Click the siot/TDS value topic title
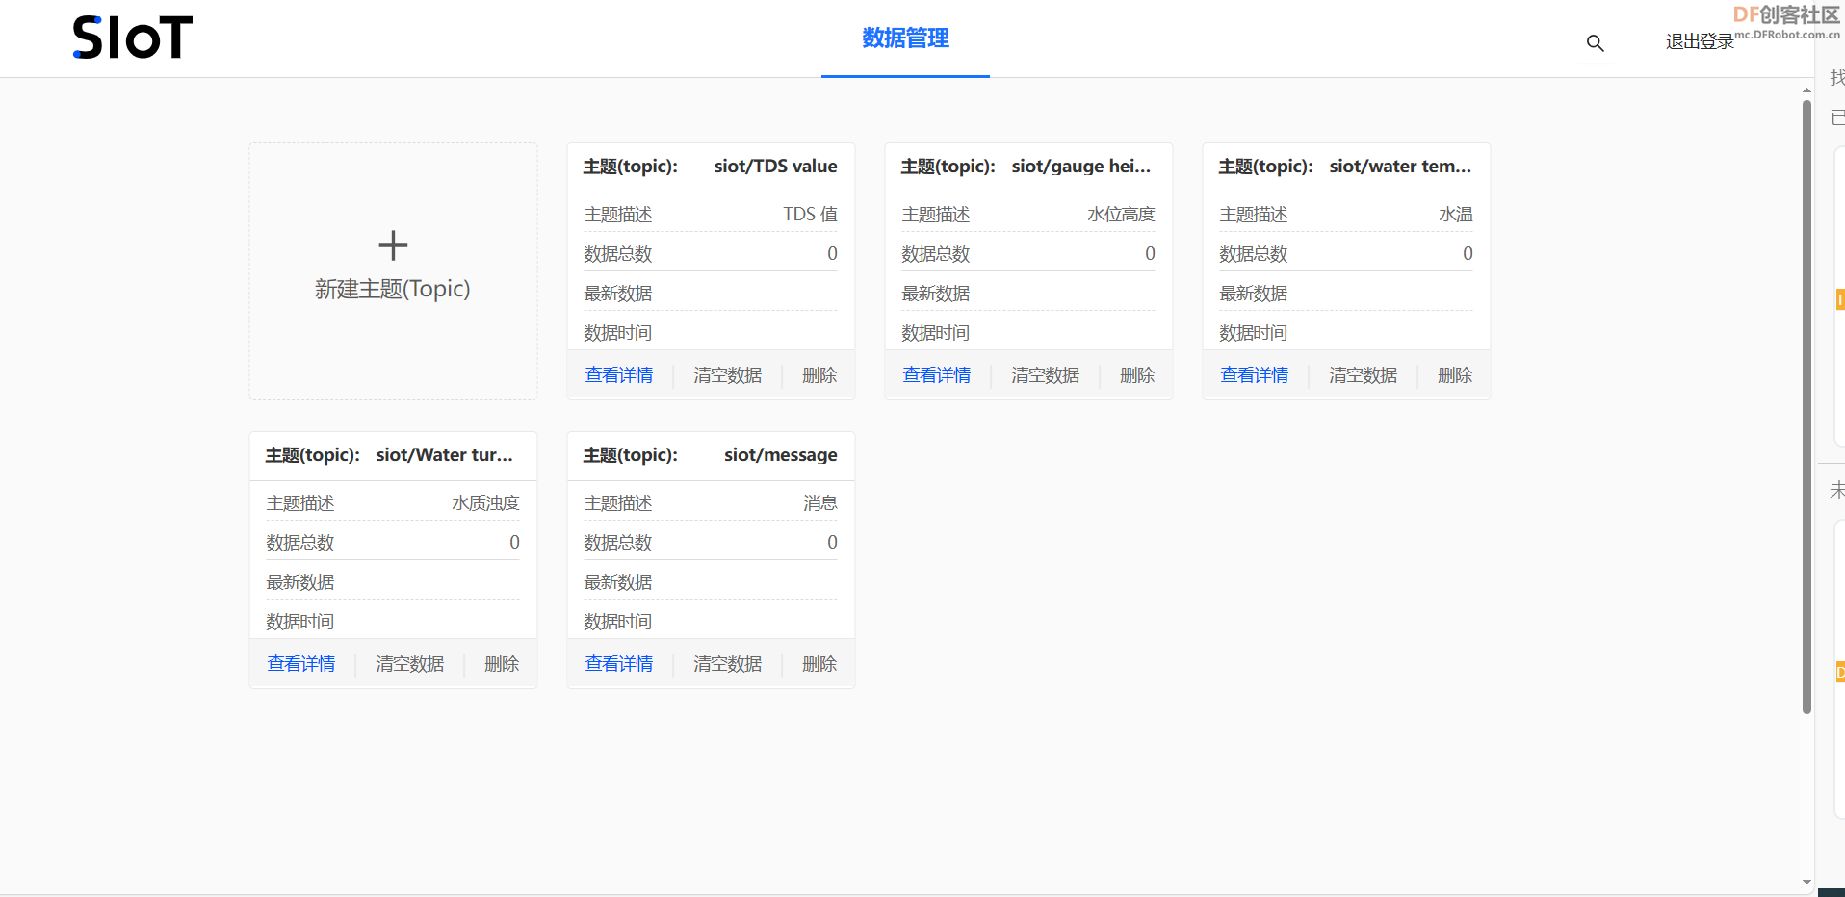 [x=776, y=167]
